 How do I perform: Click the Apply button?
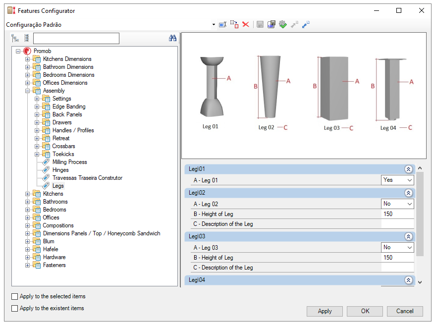coord(325,311)
